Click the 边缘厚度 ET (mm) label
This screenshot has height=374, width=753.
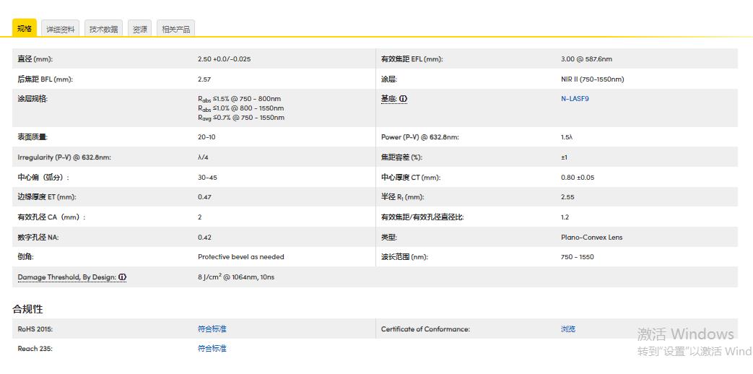coord(47,197)
